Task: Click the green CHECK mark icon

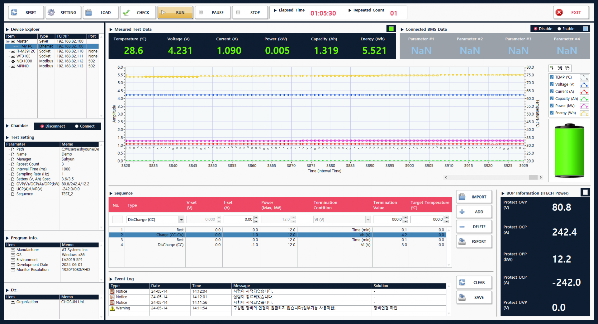Action: click(126, 12)
